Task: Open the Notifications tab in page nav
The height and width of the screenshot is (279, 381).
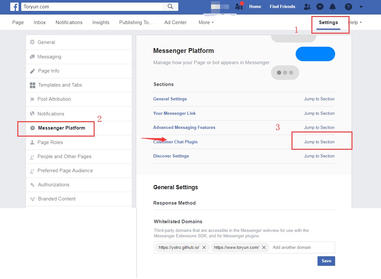Action: (x=69, y=22)
